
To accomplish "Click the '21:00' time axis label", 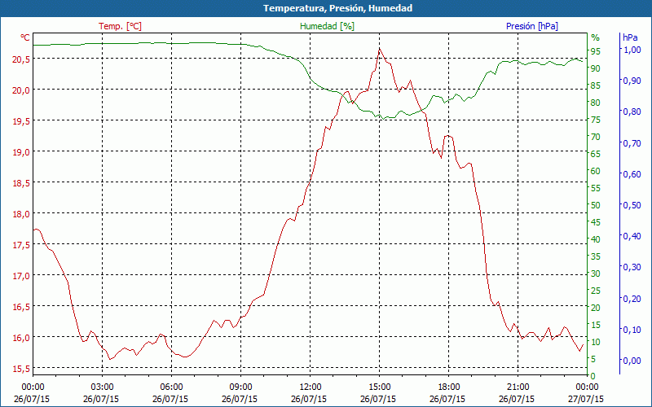I will [x=518, y=388].
